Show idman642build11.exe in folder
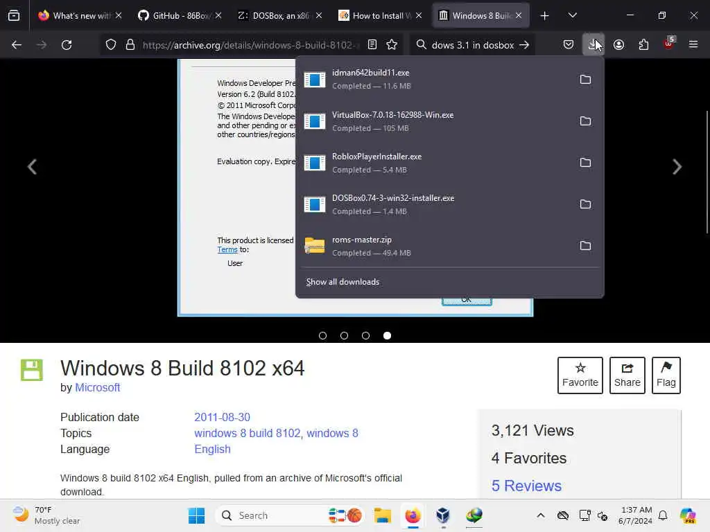Viewport: 710px width, 532px height. tap(585, 80)
